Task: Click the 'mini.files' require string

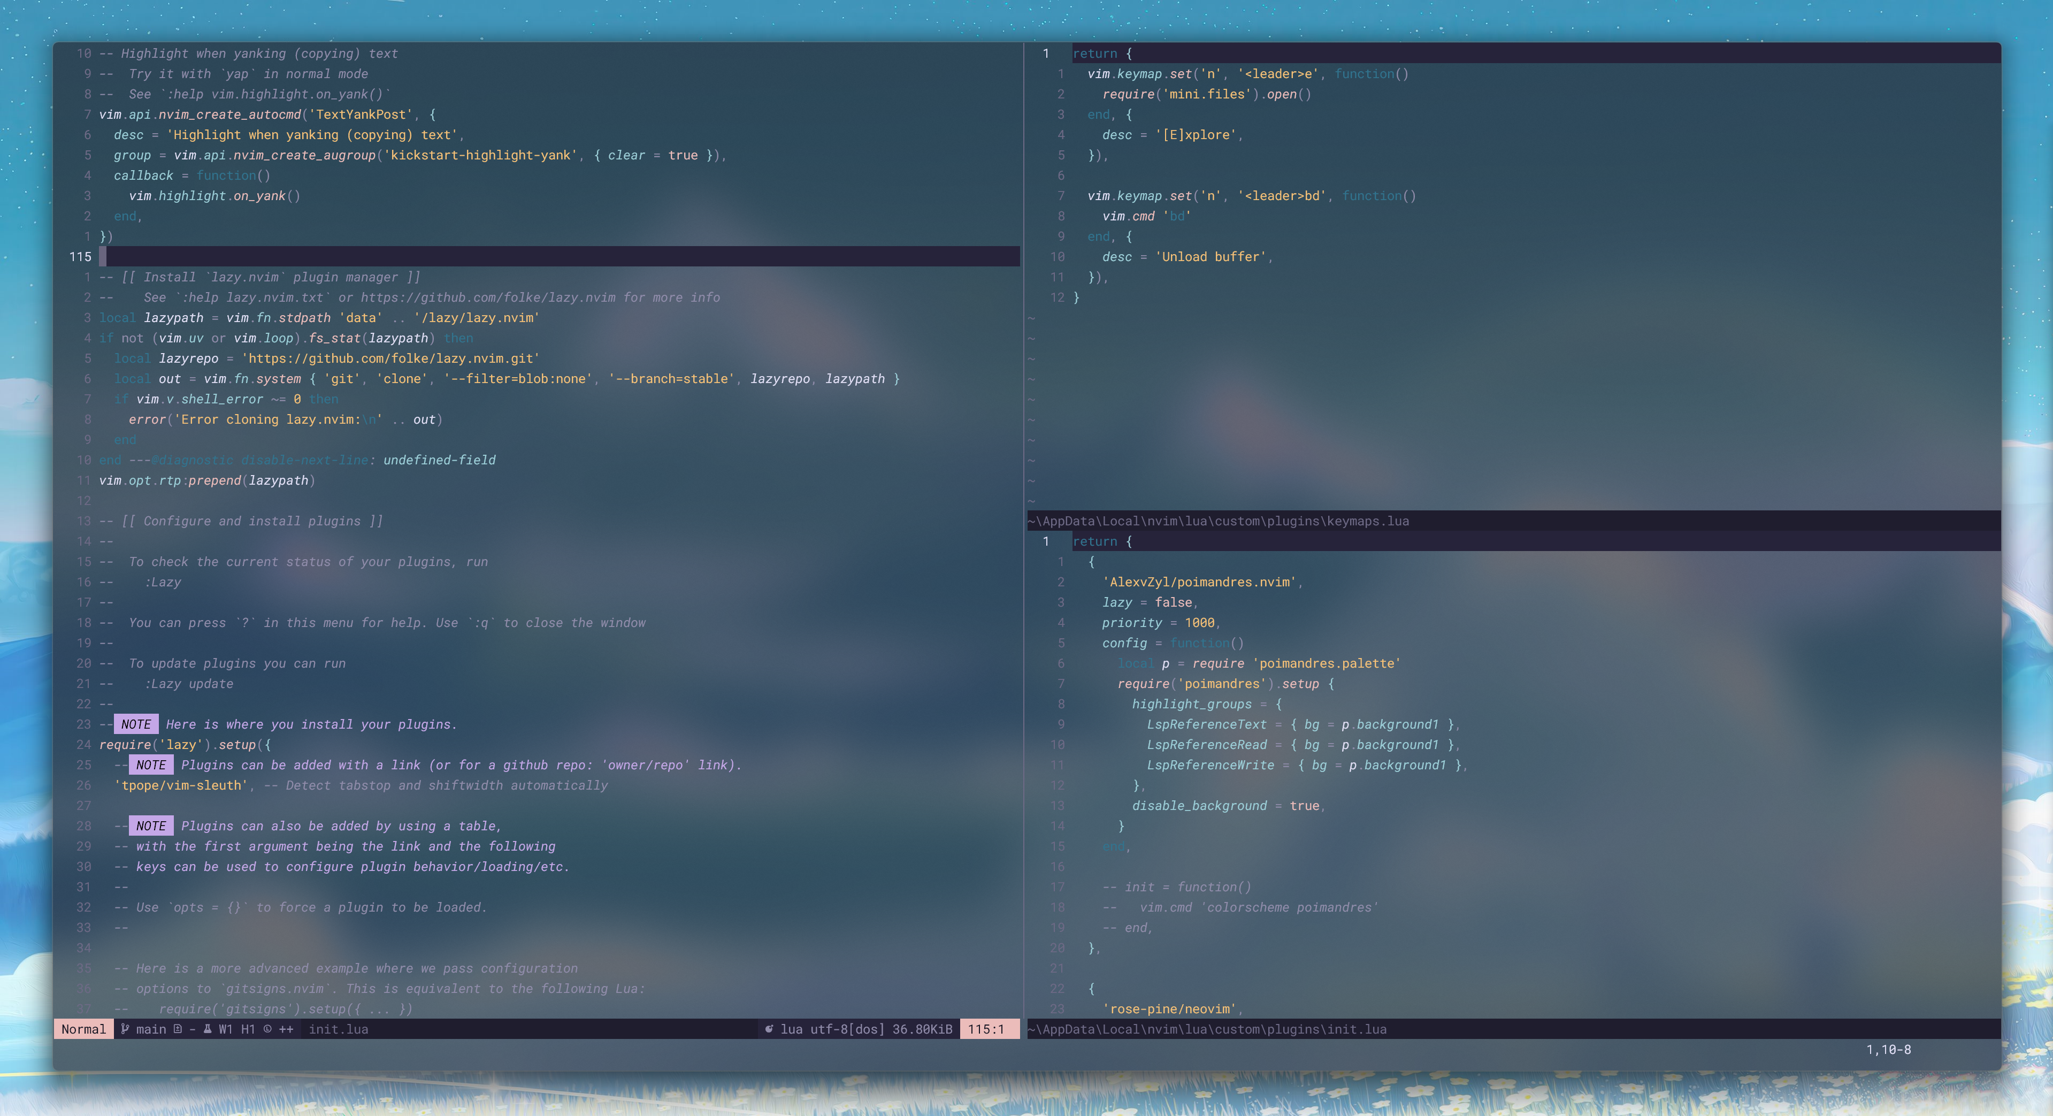Action: (x=1207, y=94)
